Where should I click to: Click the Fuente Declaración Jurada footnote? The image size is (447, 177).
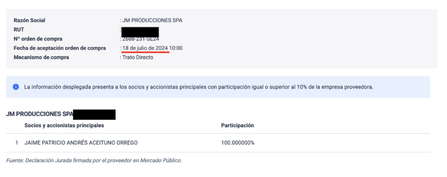click(x=94, y=160)
